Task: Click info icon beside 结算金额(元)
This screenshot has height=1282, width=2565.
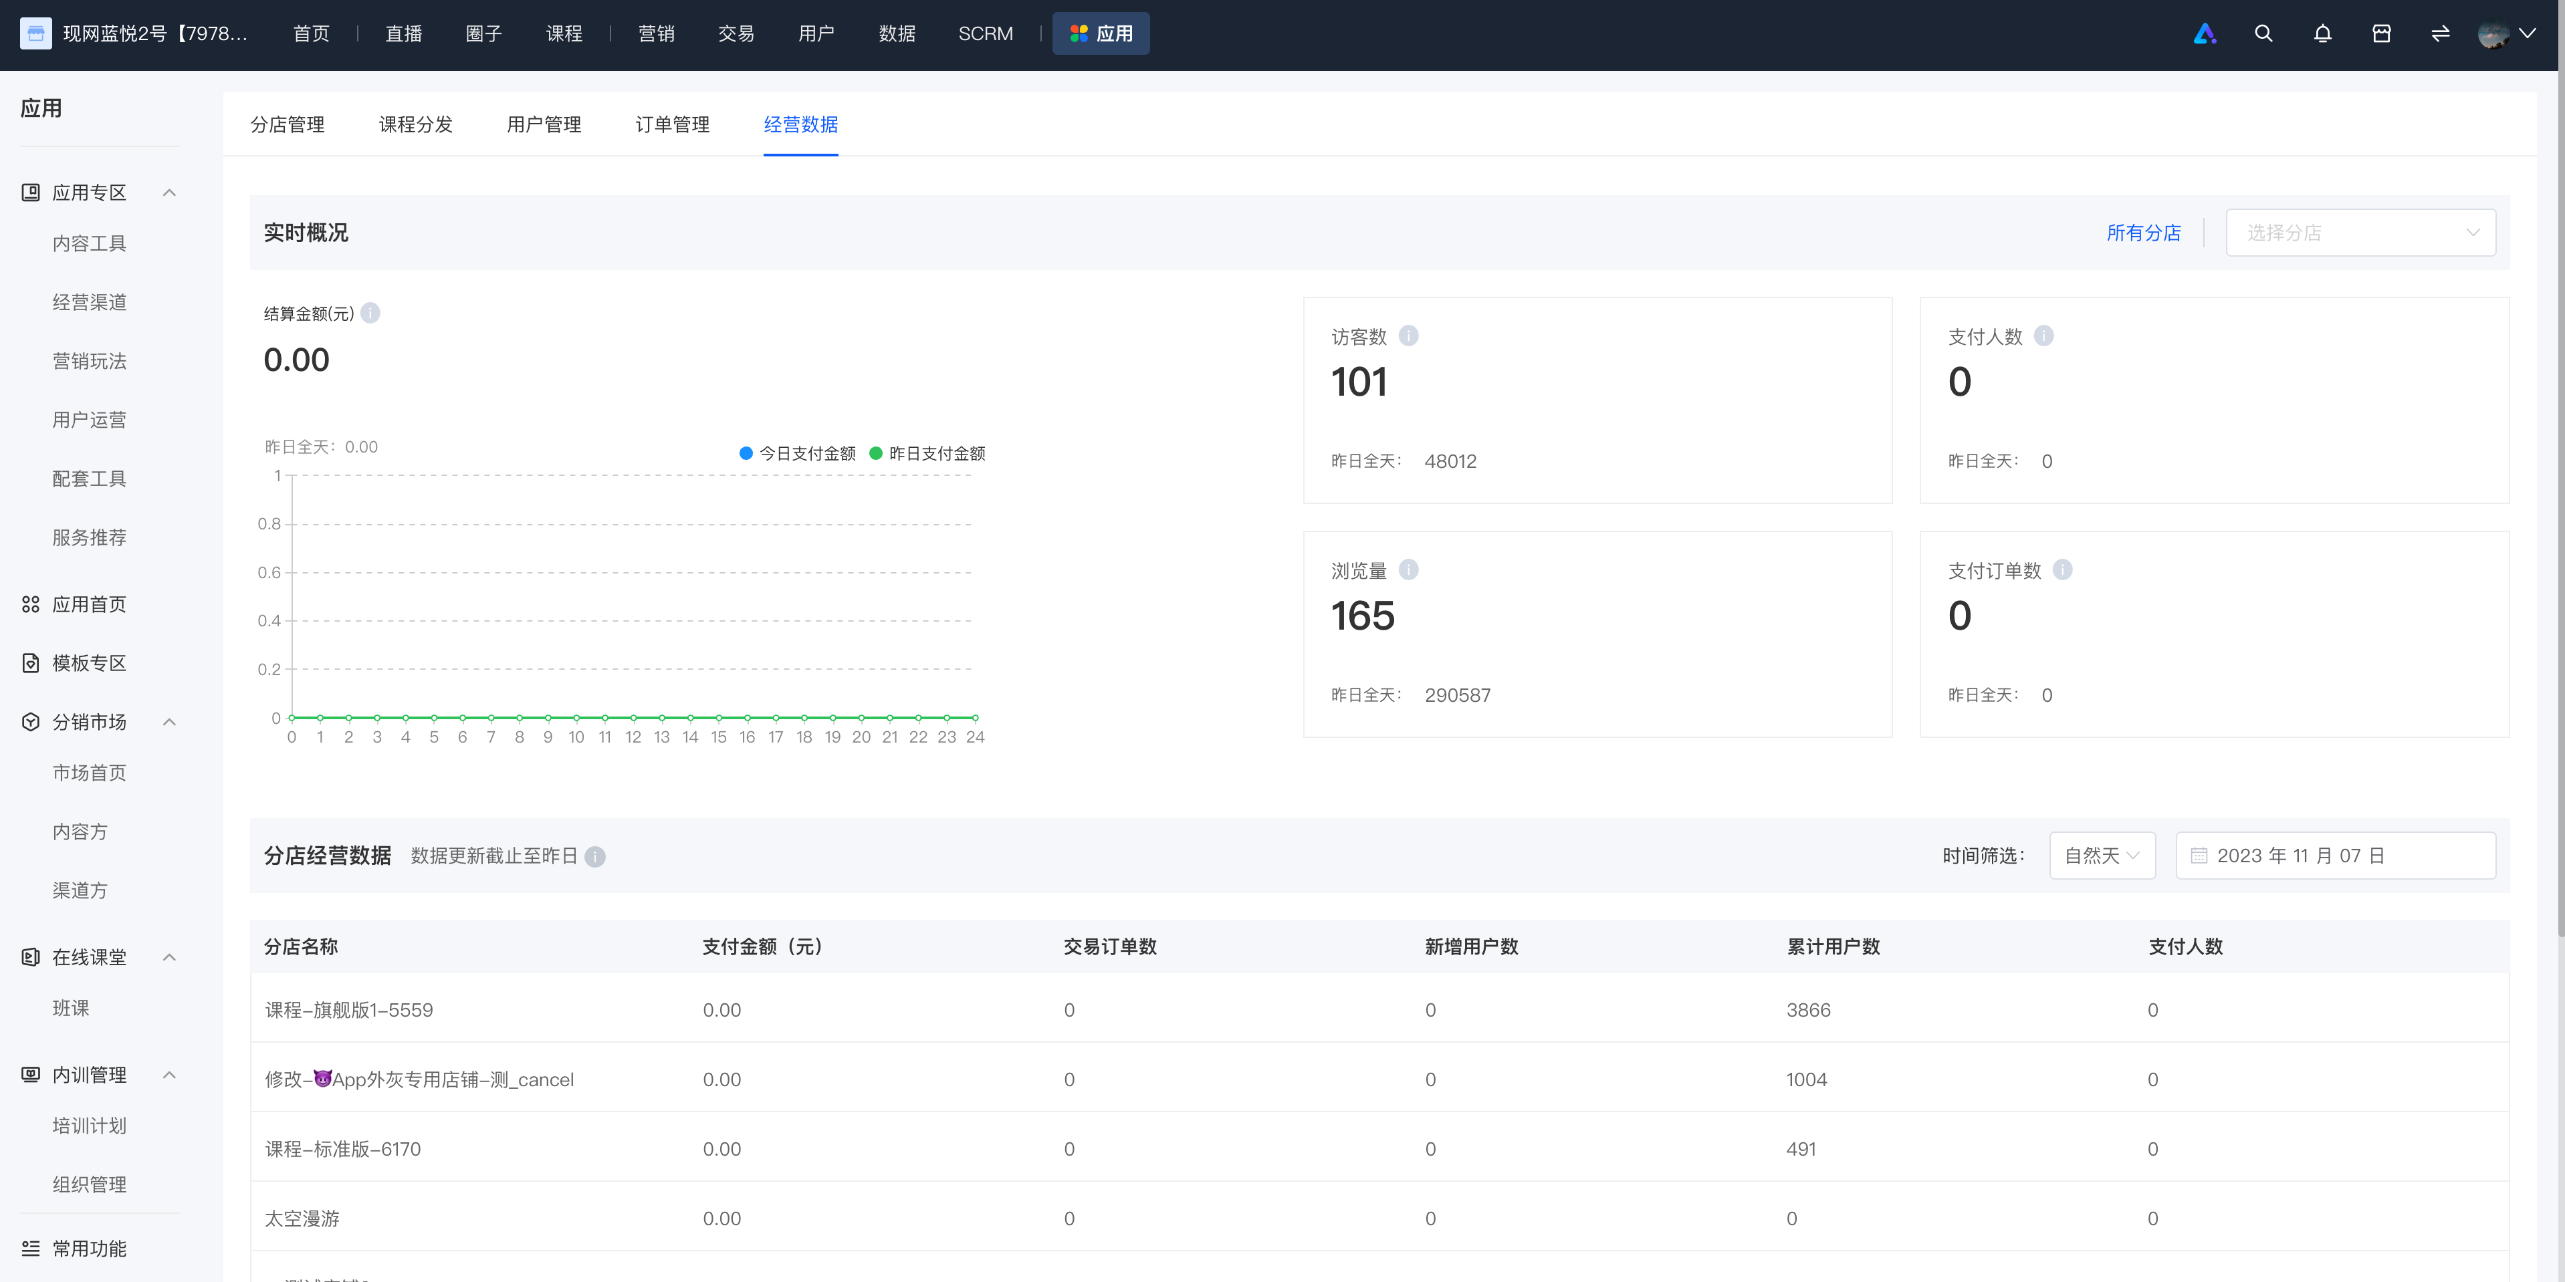Action: tap(370, 313)
